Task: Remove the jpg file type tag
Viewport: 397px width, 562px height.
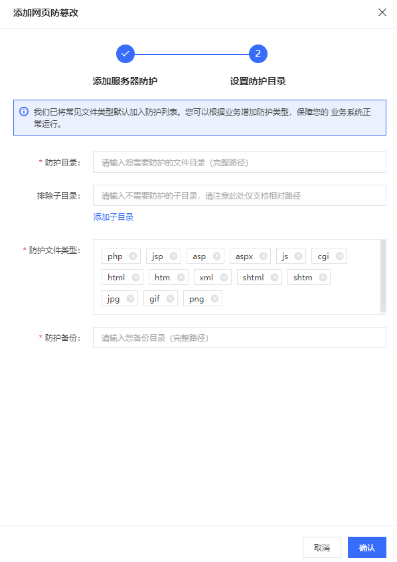Action: coord(130,298)
